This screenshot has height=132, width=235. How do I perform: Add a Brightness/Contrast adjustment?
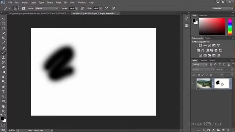(200, 45)
